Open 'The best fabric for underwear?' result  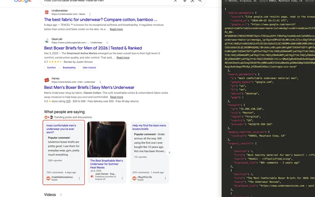[101, 20]
